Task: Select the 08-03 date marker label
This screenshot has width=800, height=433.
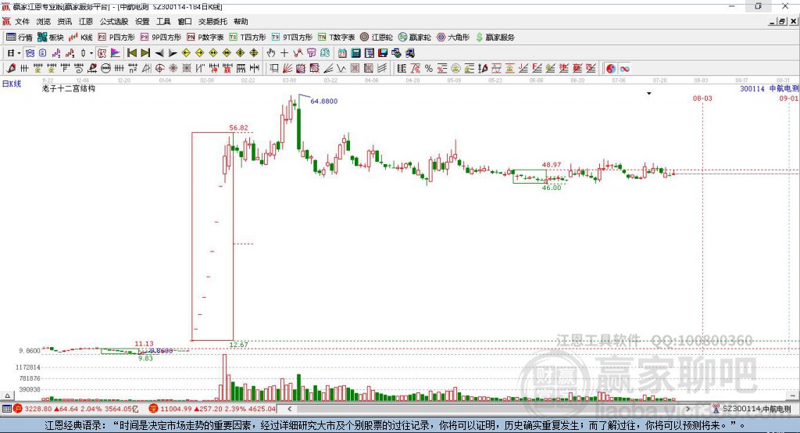Action: [702, 98]
